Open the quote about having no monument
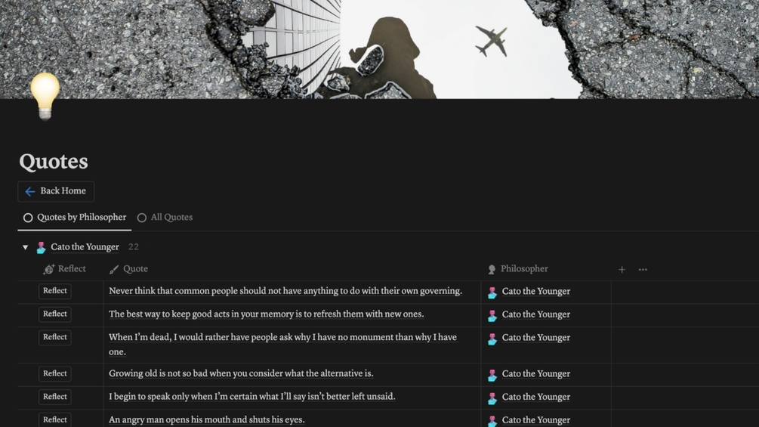The height and width of the screenshot is (427, 759). (282, 344)
